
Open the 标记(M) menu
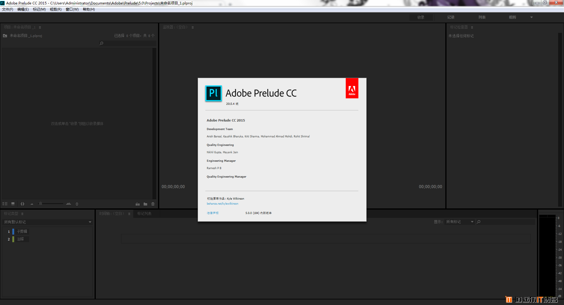pyautogui.click(x=39, y=9)
